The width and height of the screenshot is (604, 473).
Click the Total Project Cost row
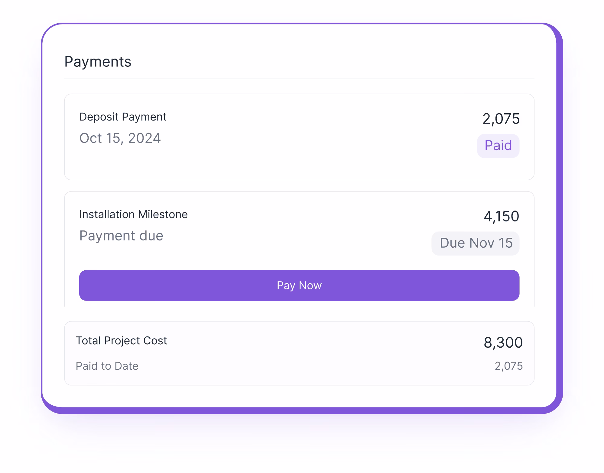coord(299,352)
